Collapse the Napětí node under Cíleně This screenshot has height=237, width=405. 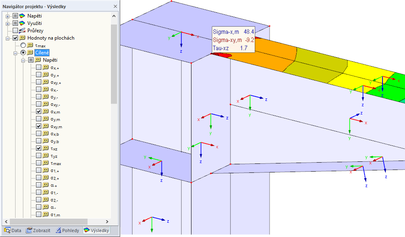[23, 60]
